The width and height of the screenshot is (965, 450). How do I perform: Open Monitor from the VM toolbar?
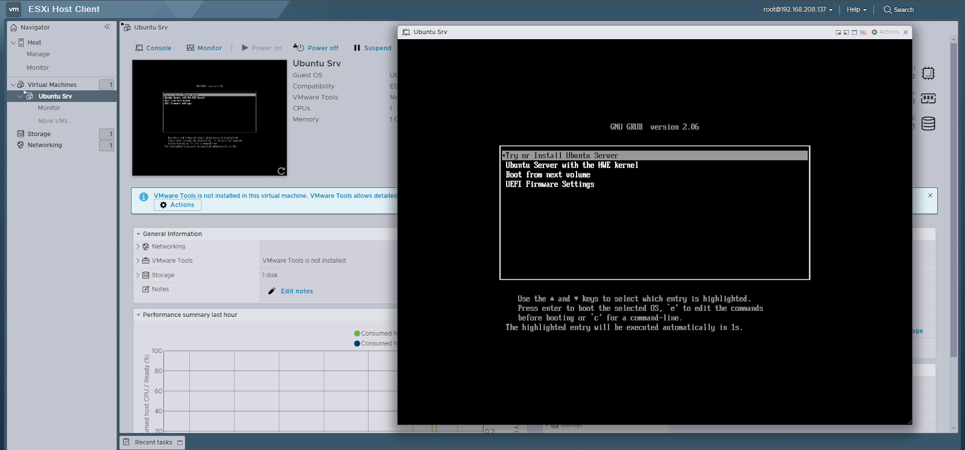tap(204, 48)
